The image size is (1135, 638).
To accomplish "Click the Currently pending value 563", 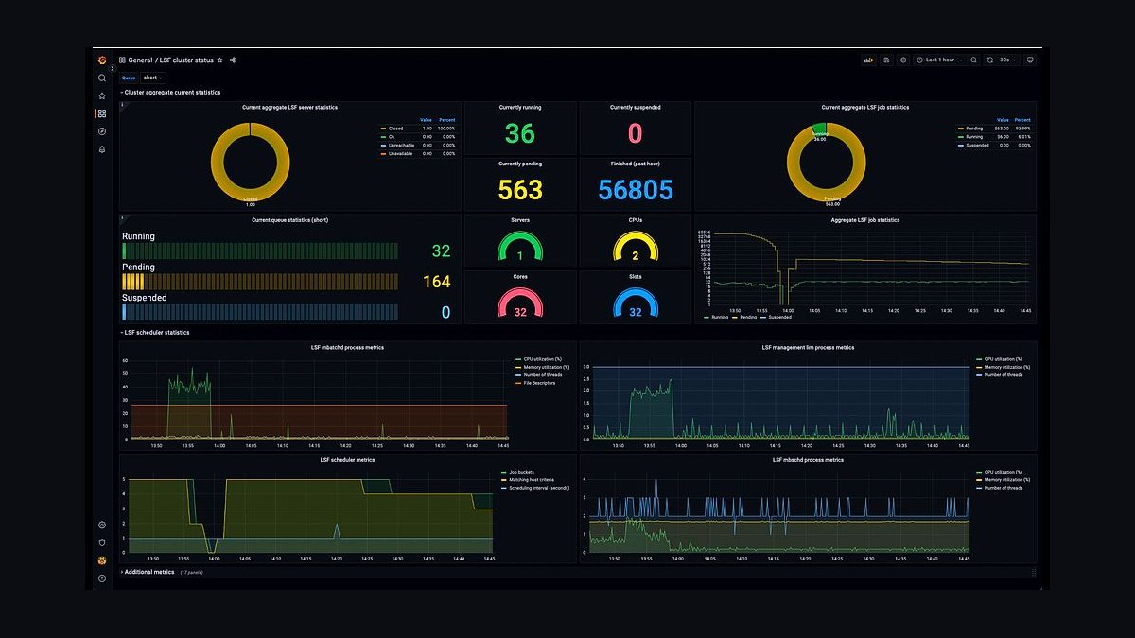I will [520, 190].
